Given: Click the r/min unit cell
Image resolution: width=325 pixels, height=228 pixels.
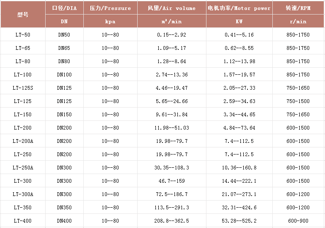Looking at the screenshot, I should (298, 21).
